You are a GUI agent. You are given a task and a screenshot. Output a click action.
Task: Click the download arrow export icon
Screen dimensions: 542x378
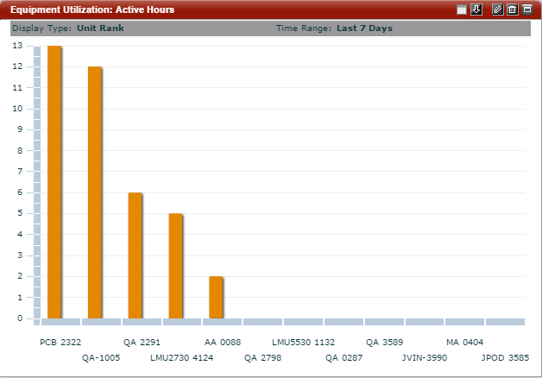[476, 9]
